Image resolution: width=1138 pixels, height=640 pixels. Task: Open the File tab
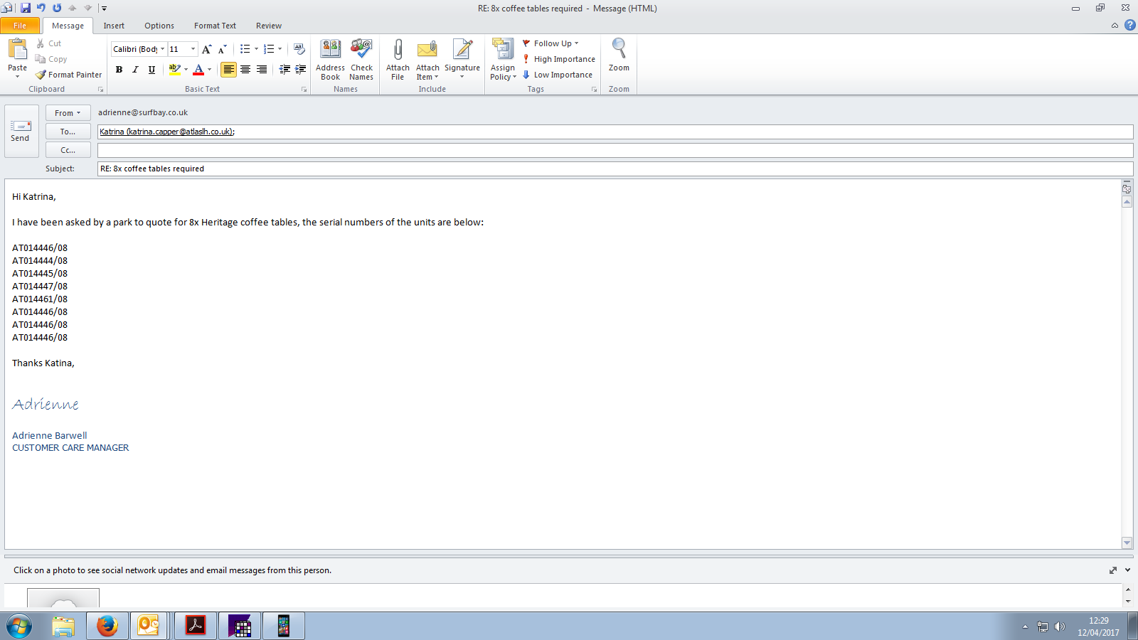click(20, 26)
